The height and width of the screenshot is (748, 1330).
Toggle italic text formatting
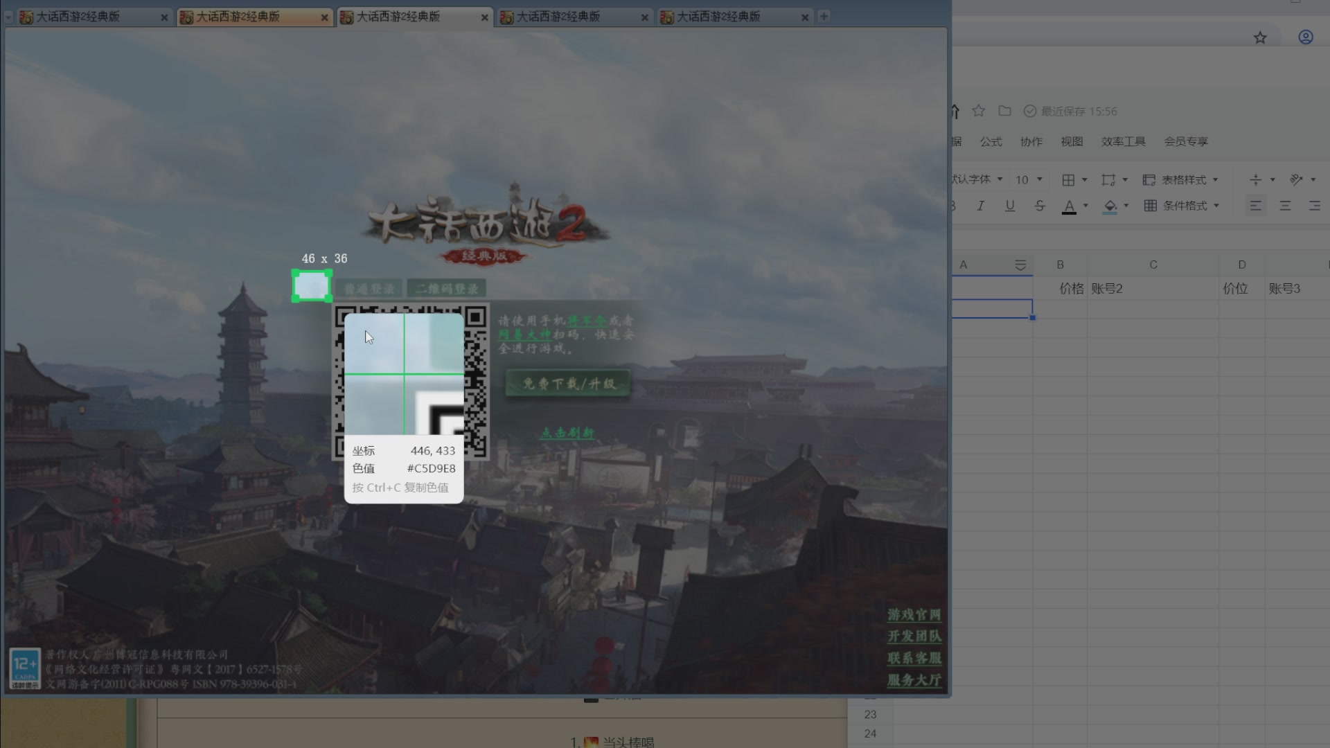pos(980,206)
